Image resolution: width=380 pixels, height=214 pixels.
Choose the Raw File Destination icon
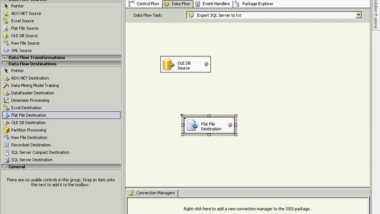(6, 137)
